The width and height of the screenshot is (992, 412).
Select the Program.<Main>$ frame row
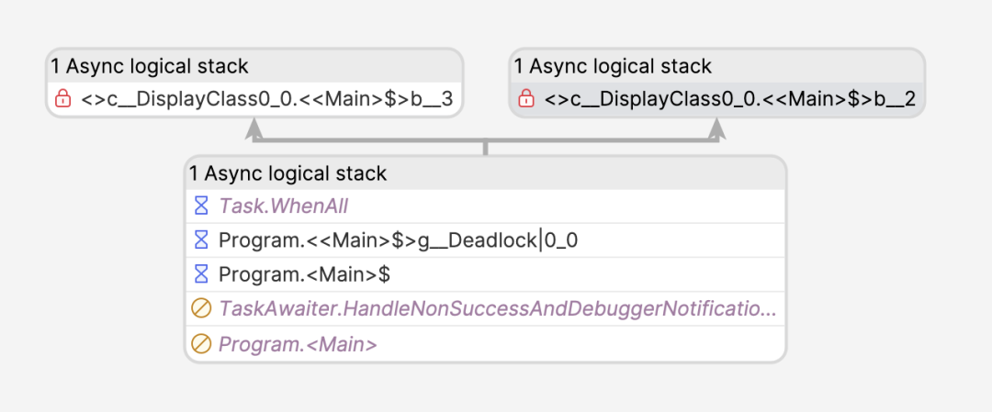click(485, 274)
